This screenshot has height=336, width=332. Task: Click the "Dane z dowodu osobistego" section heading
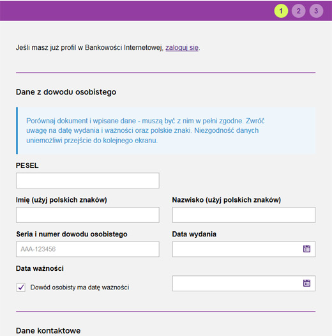coord(66,92)
